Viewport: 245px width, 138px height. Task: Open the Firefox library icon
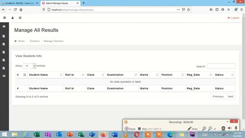tap(211, 10)
